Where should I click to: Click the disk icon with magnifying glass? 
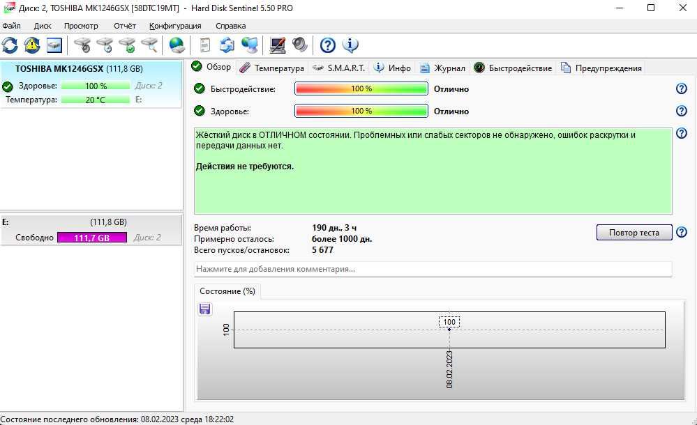[149, 45]
